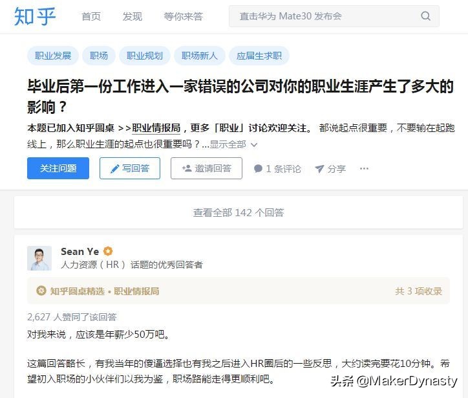Click the paper plane share icon

click(319, 169)
